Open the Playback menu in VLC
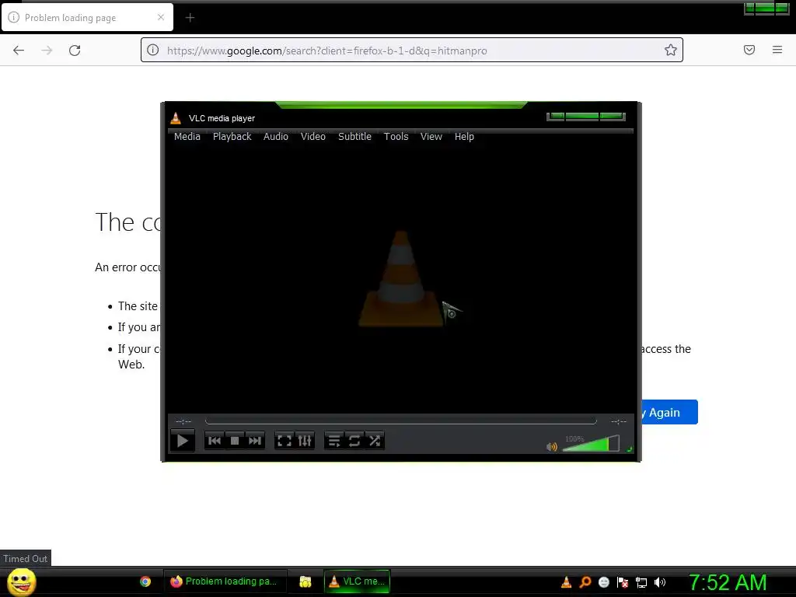The width and height of the screenshot is (796, 597). (x=232, y=137)
